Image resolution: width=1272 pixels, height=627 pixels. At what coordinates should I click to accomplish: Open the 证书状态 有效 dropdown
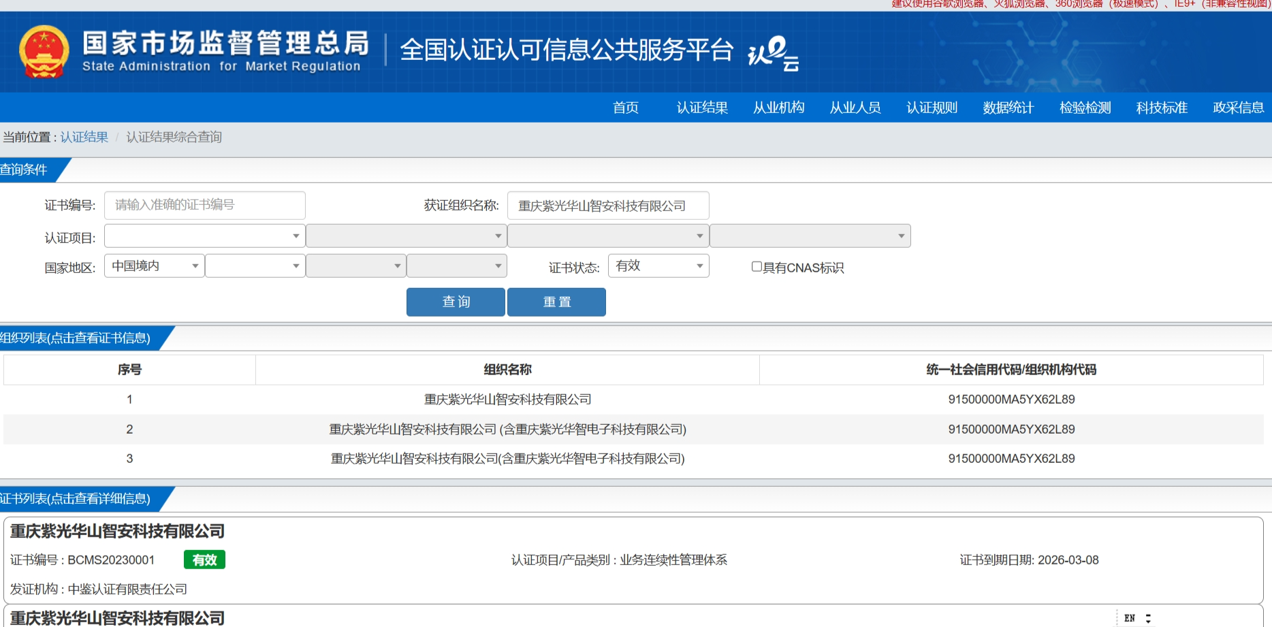(x=658, y=266)
